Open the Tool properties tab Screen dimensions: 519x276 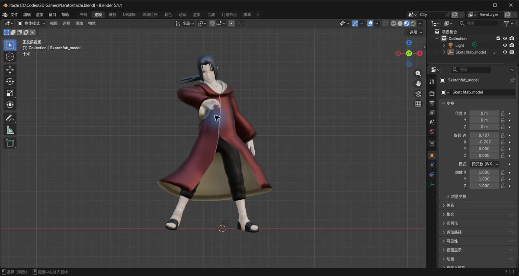click(432, 82)
